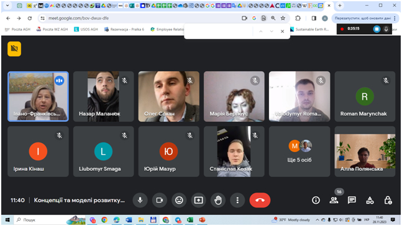Open the emoji reactions button
The height and width of the screenshot is (226, 402).
point(179,200)
